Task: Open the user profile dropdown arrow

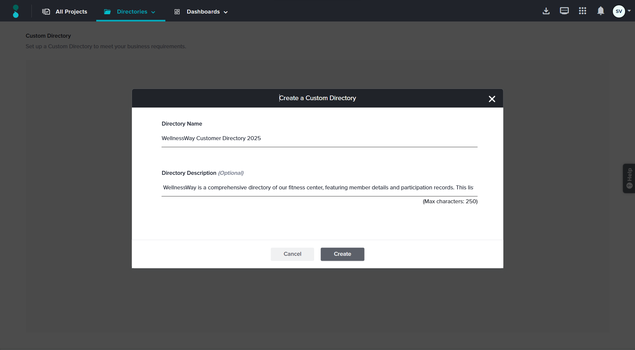Action: 629,11
